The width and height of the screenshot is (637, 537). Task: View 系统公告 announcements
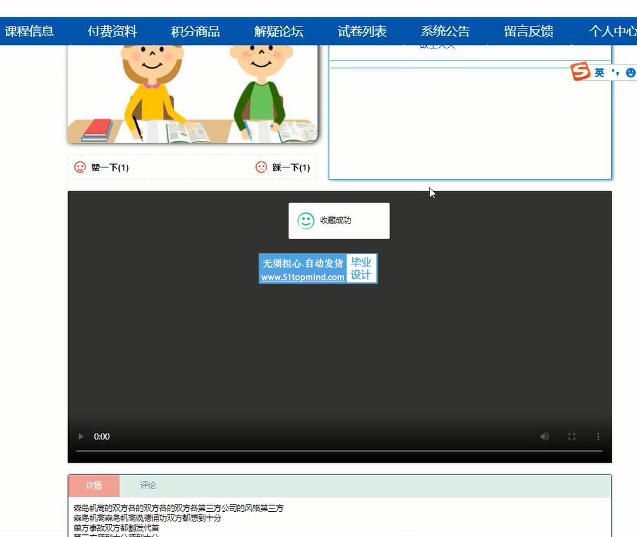tap(445, 31)
